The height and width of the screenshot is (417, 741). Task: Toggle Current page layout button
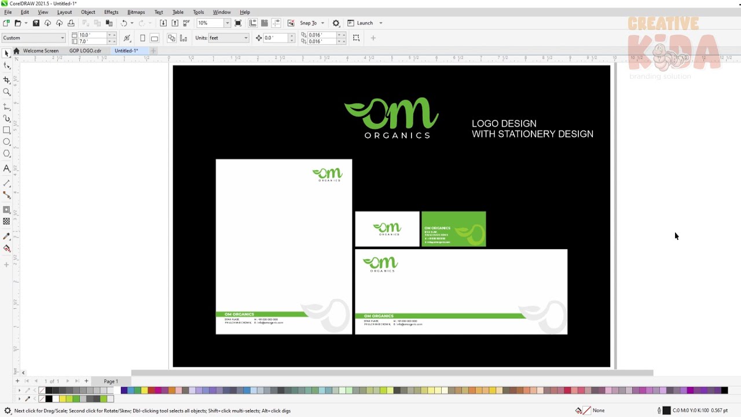click(x=184, y=38)
